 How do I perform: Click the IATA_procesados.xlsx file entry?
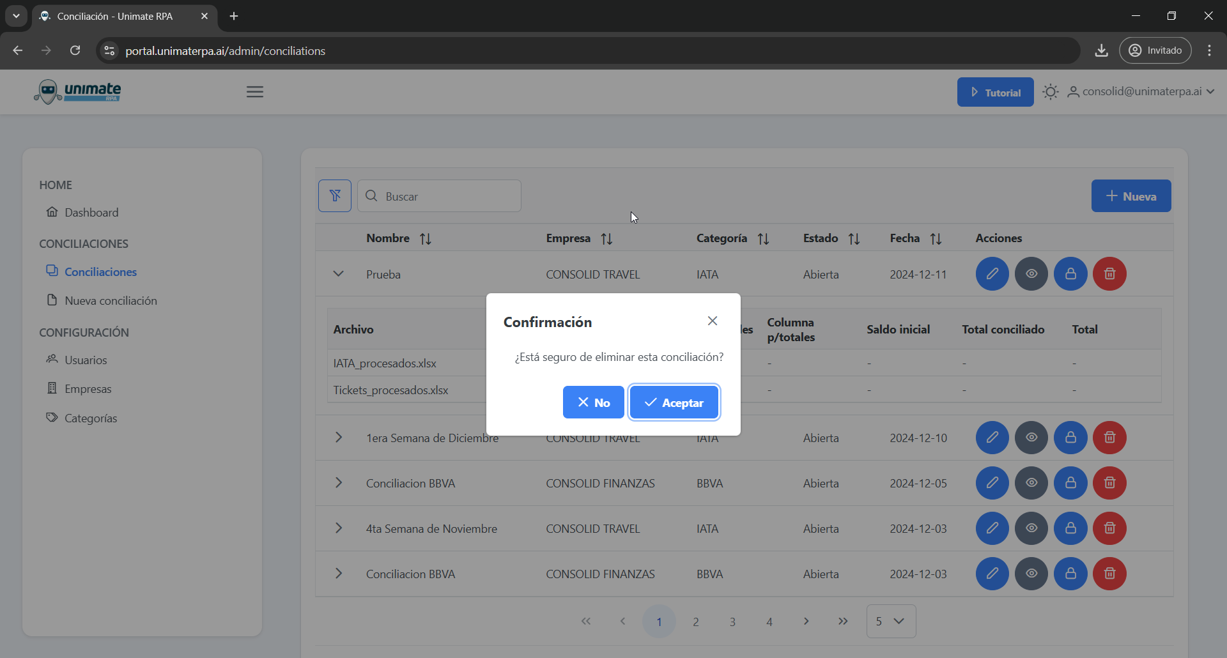[x=385, y=363]
